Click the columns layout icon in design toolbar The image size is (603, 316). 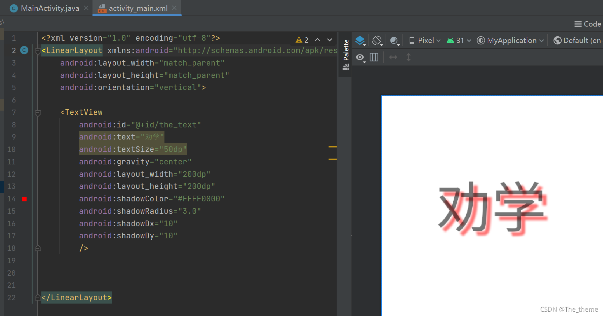(x=374, y=57)
